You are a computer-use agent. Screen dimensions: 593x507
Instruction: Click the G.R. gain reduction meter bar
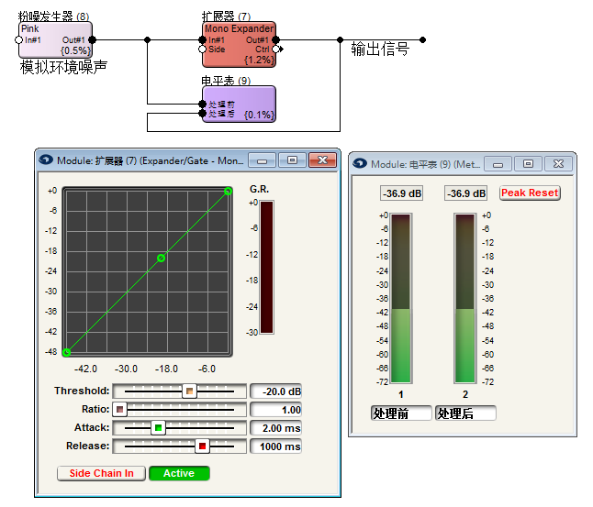266,267
